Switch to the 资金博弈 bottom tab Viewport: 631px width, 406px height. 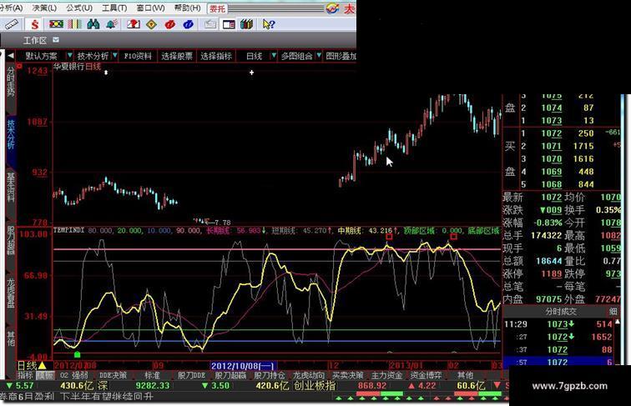[x=426, y=375]
